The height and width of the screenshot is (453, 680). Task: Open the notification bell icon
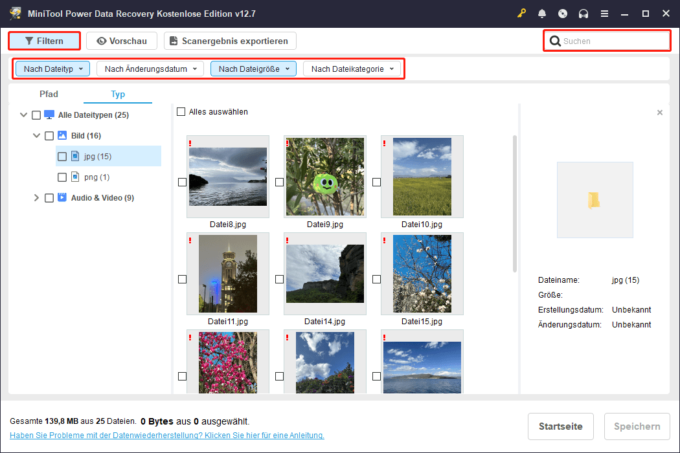(x=542, y=13)
